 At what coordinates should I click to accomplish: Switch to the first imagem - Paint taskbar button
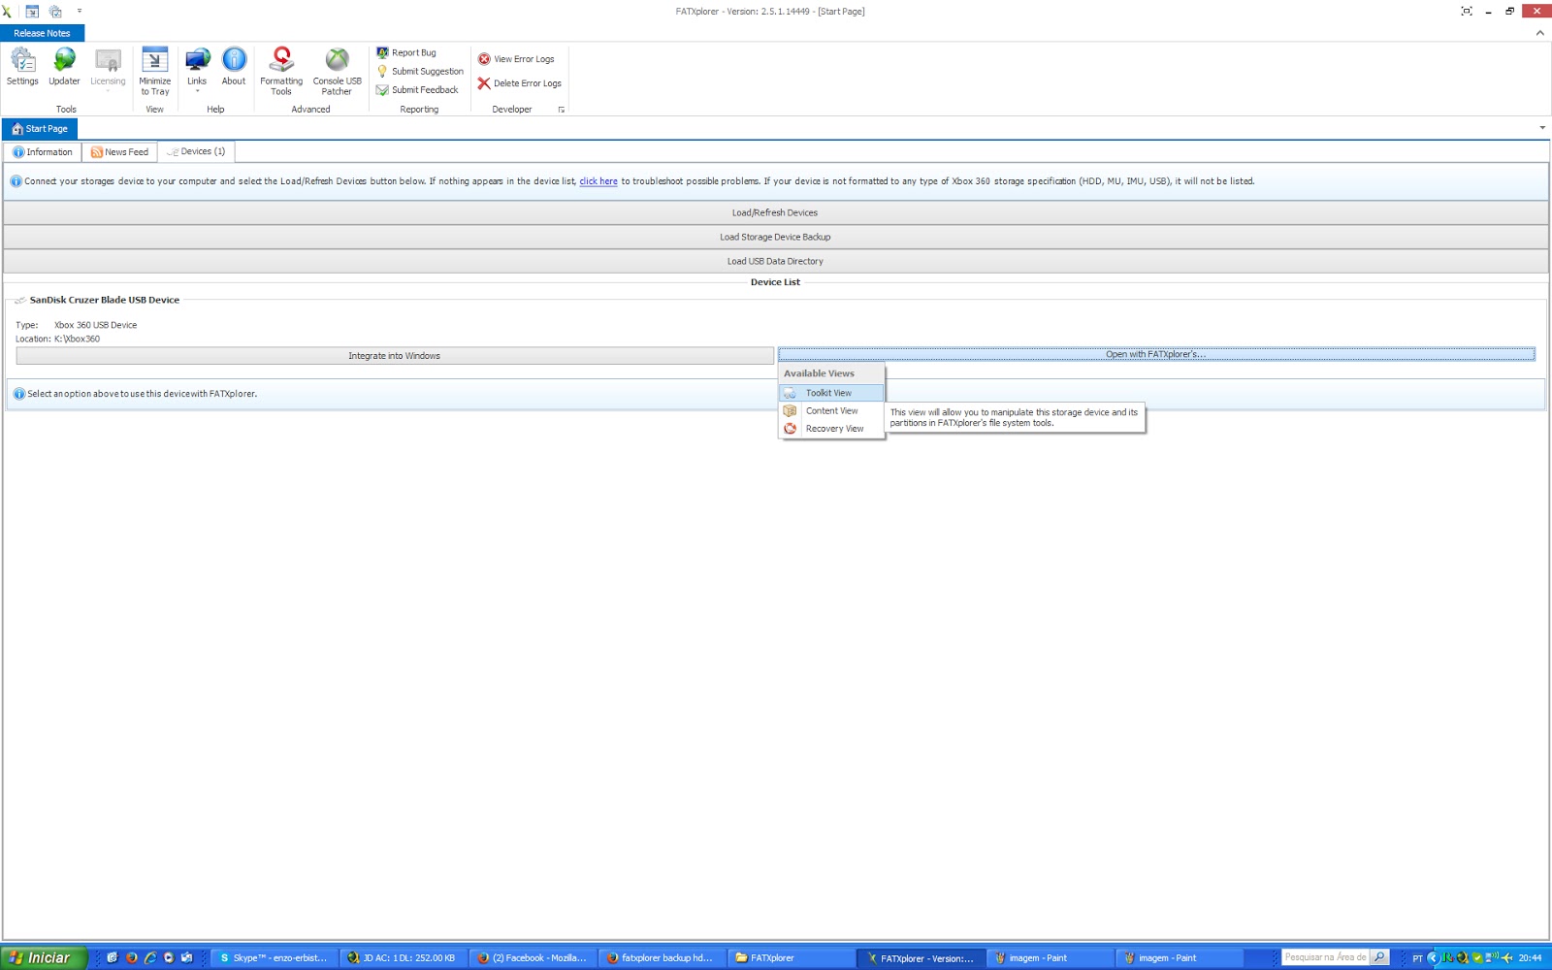[x=1051, y=957]
